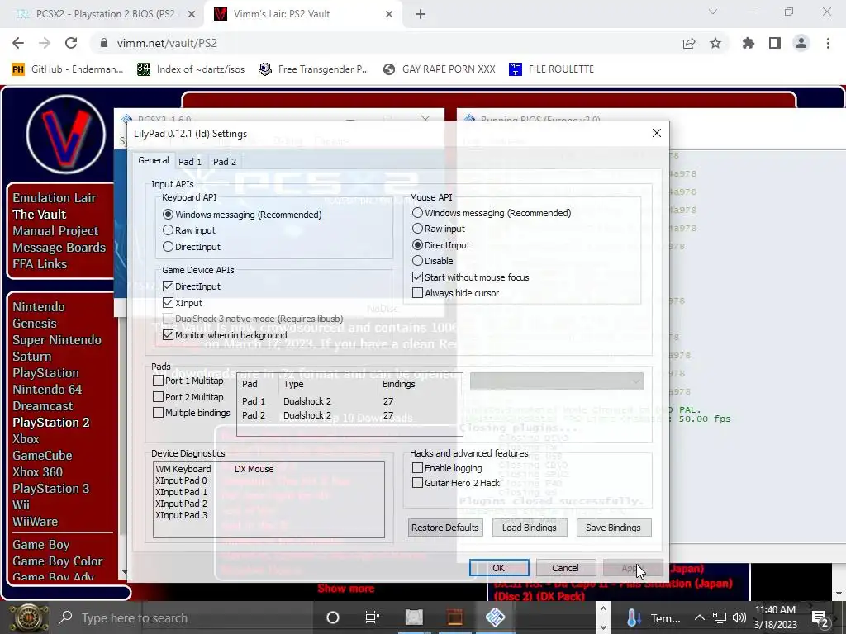Open the volume speaker tray icon
Viewport: 846px width, 634px height.
739,617
